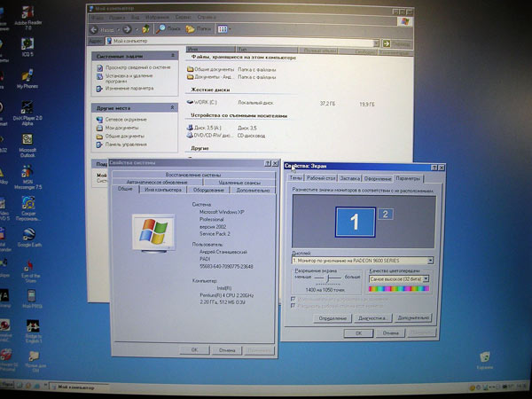Open the Дисплей monitor dropdown

point(430,261)
